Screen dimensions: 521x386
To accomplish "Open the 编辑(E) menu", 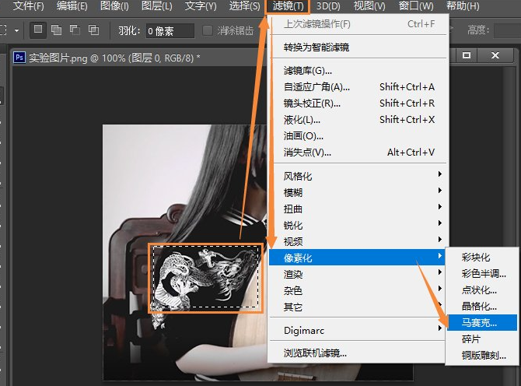I will coord(72,5).
